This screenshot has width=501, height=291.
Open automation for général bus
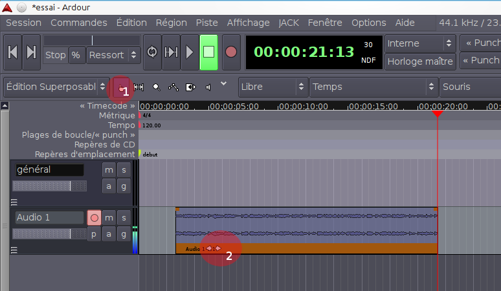tap(109, 186)
